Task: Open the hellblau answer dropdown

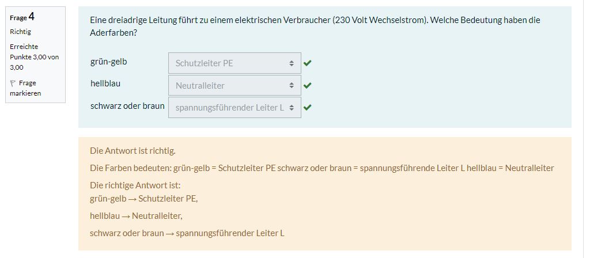Action: [235, 86]
